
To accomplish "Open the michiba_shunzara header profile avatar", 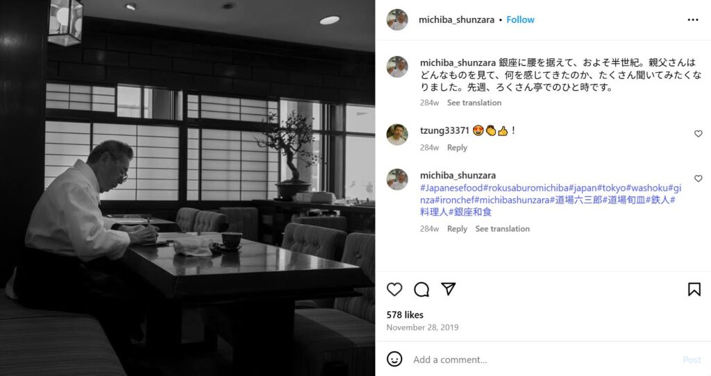I will tap(397, 19).
